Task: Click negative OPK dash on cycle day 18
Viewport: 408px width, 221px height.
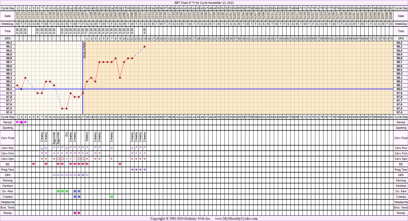Action: (x=87, y=175)
